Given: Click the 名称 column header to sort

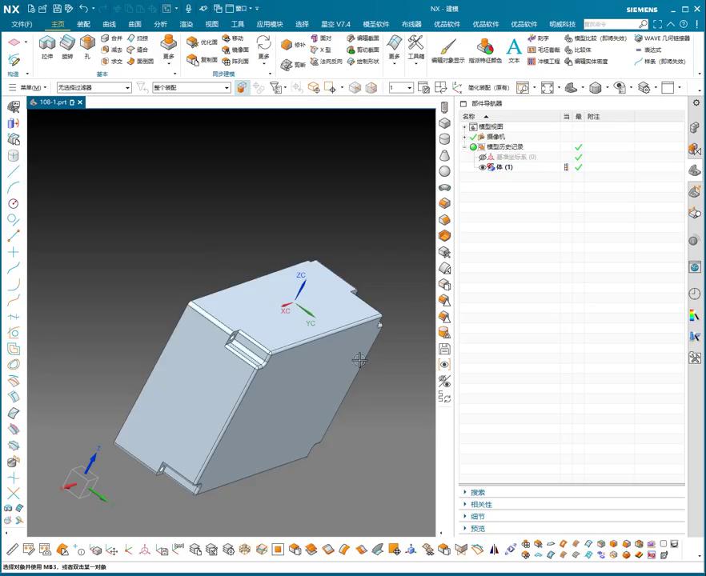Looking at the screenshot, I should tap(469, 117).
